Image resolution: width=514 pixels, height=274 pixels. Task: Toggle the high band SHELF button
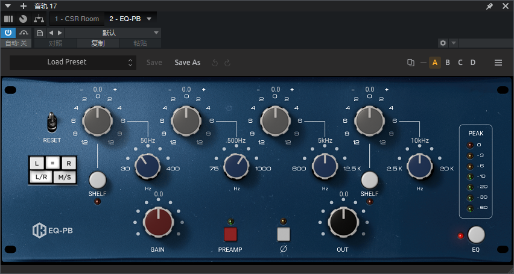[x=370, y=180]
